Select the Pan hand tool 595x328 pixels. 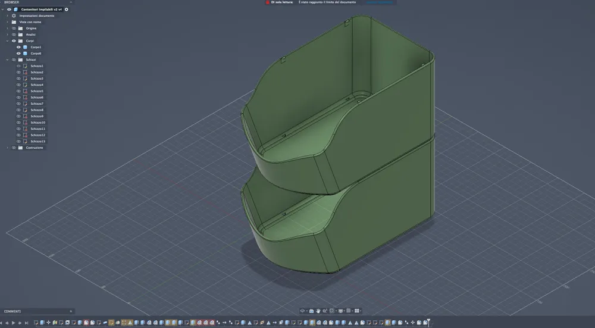pyautogui.click(x=318, y=311)
